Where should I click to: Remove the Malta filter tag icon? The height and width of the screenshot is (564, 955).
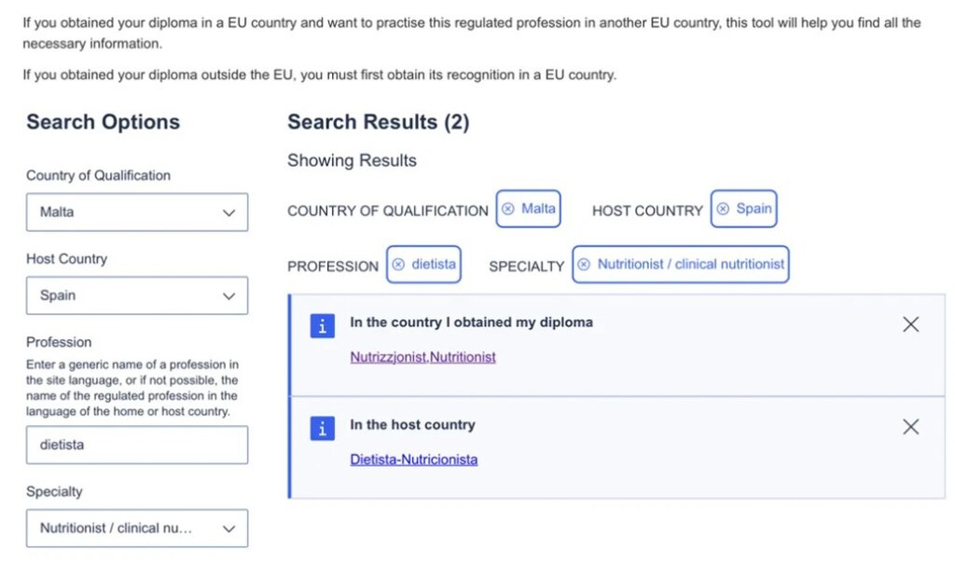(508, 209)
